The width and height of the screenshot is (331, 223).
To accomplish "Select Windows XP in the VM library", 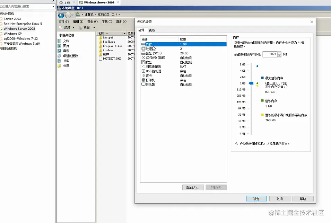I will (12, 34).
